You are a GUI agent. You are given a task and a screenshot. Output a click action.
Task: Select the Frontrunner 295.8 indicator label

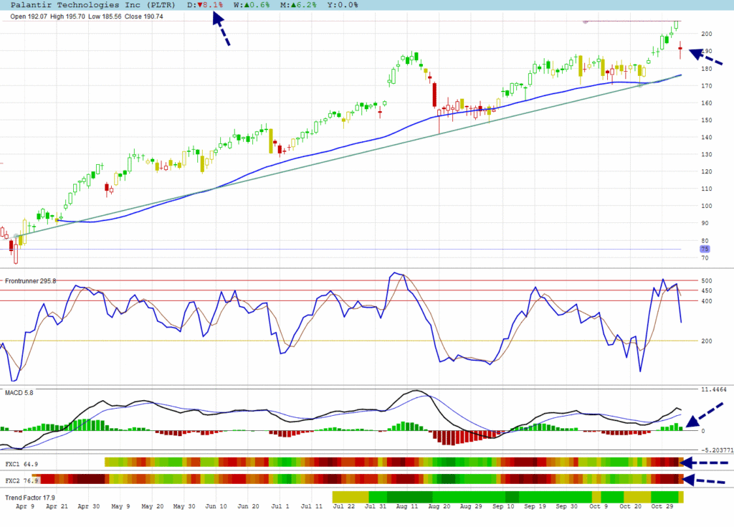click(x=30, y=280)
